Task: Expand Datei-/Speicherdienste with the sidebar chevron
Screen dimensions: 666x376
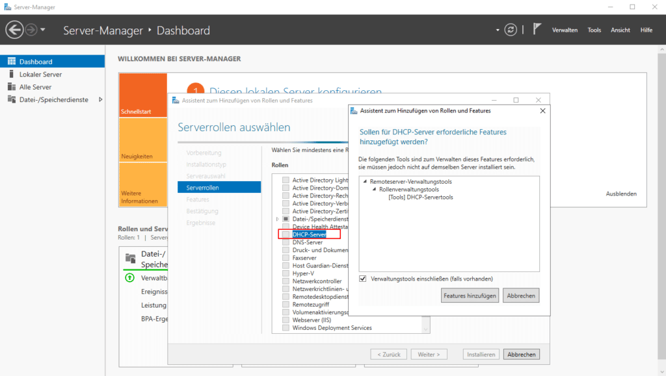Action: [x=101, y=100]
